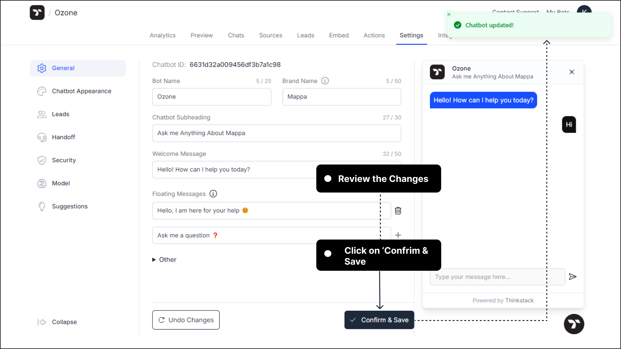Click the close chatbot preview button

[572, 72]
